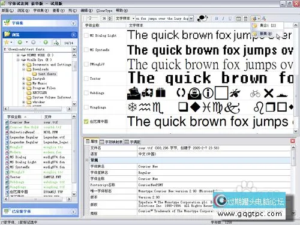
Task: Click the MS Dialog font icon in file list
Action: pyautogui.click(x=7, y=157)
